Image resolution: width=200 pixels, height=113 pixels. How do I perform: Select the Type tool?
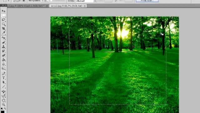coord(3,78)
